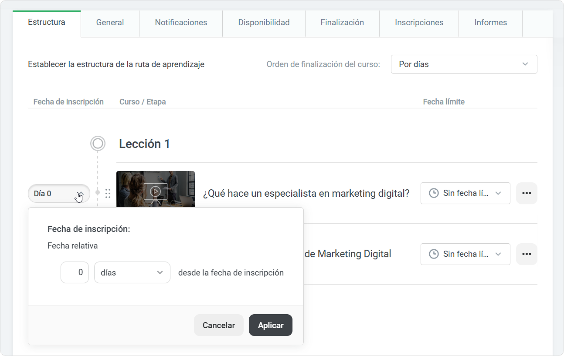The width and height of the screenshot is (564, 356).
Task: Click clock icon in first deadline selector
Action: [x=434, y=193]
